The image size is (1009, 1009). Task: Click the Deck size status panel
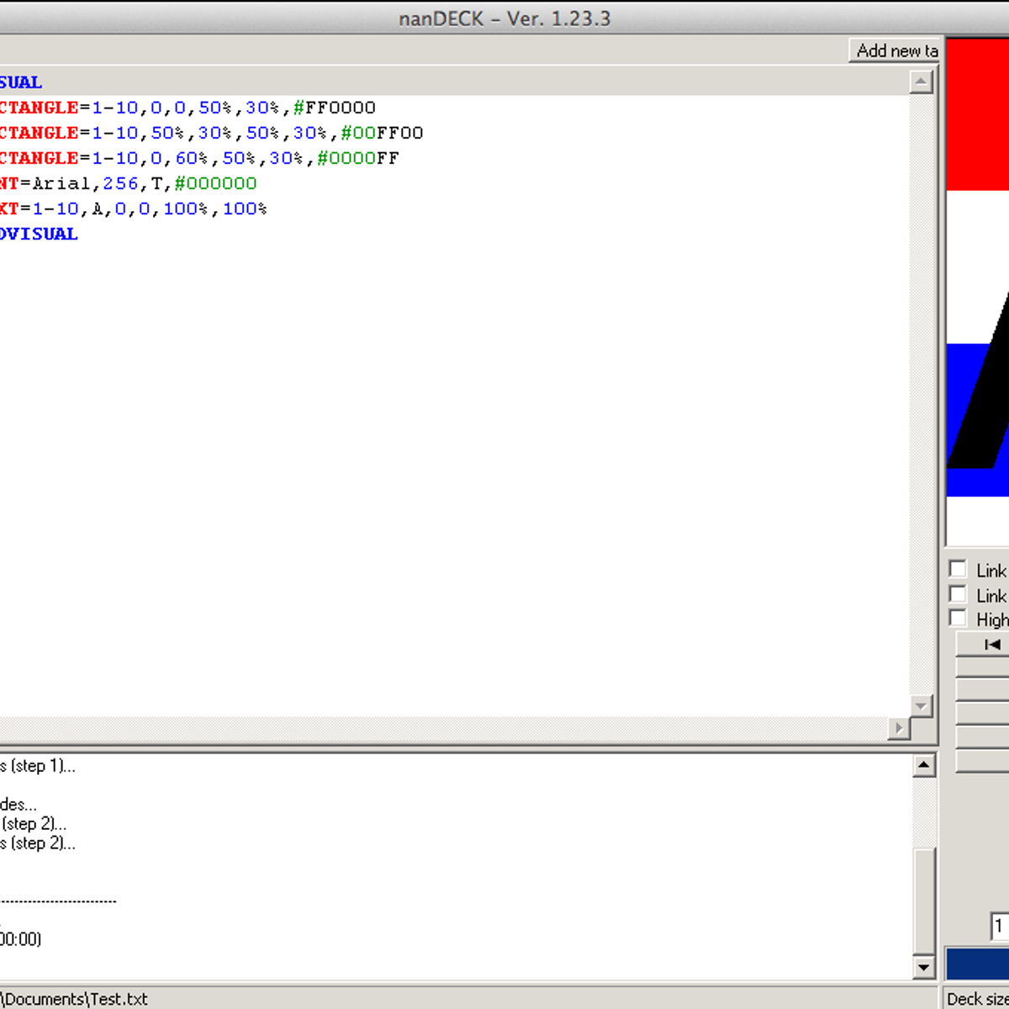click(x=975, y=998)
